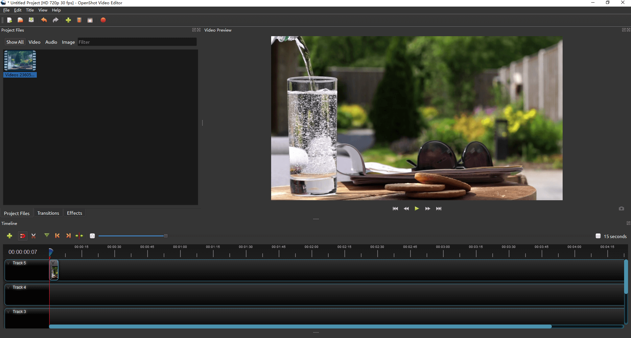Click the timeline zoom slider handle
This screenshot has height=338, width=631.
tap(166, 236)
